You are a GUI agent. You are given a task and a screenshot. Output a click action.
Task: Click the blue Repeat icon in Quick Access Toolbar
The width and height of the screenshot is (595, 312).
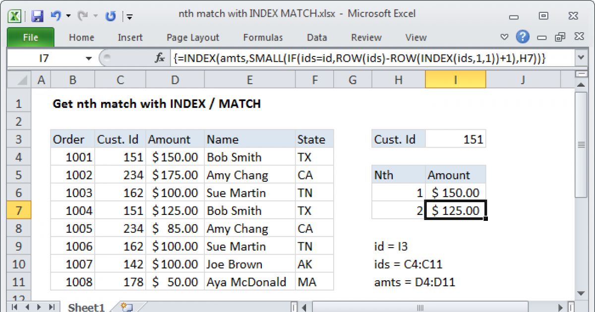pyautogui.click(x=110, y=16)
